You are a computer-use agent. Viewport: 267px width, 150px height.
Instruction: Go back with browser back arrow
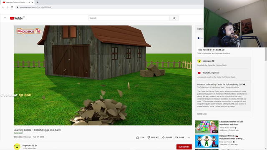[3, 7]
